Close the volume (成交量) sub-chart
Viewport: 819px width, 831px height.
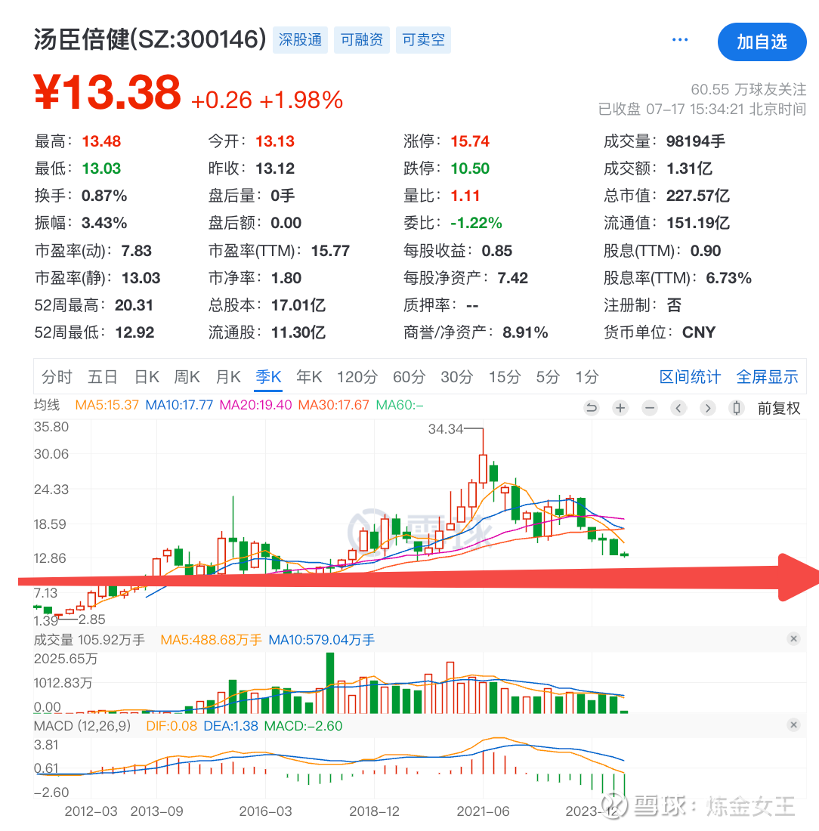click(793, 638)
